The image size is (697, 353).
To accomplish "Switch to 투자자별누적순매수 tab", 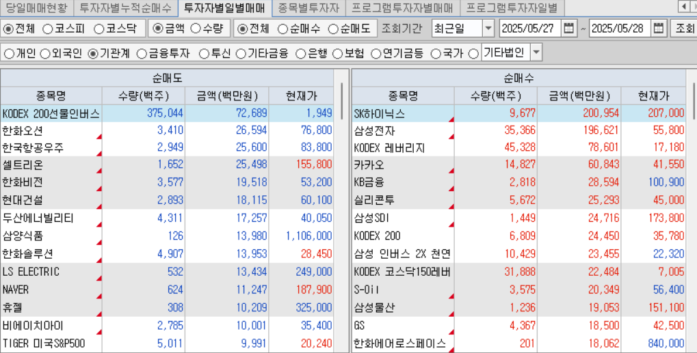I will [125, 8].
